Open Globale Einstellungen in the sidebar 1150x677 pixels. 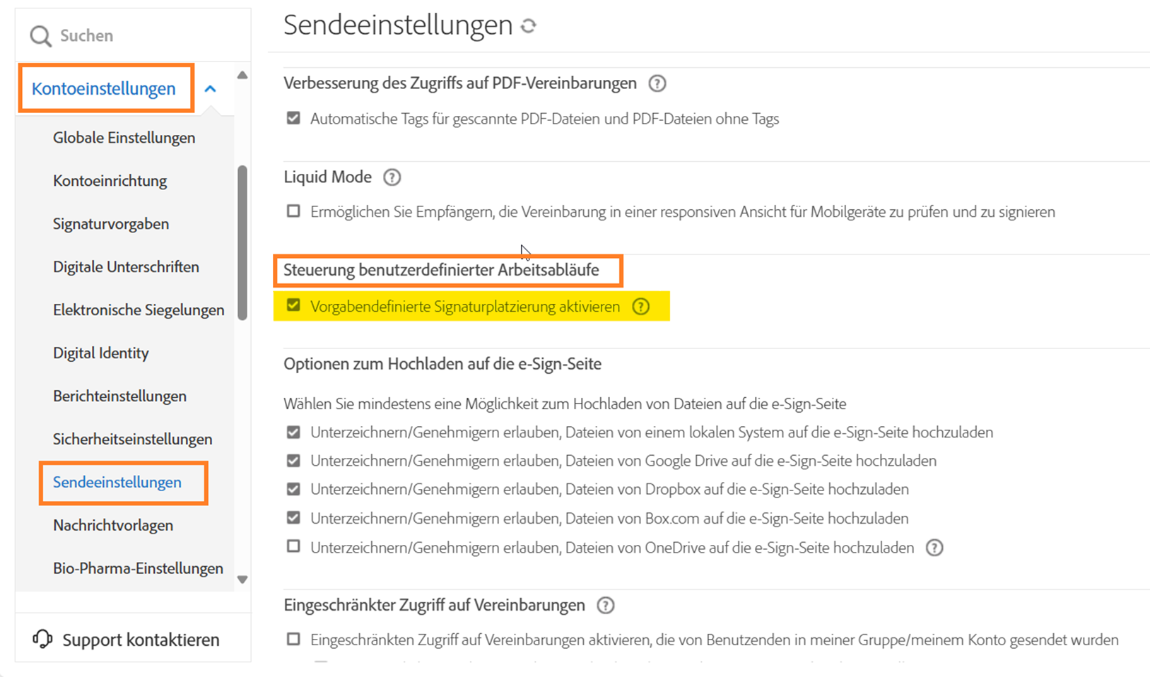(124, 138)
